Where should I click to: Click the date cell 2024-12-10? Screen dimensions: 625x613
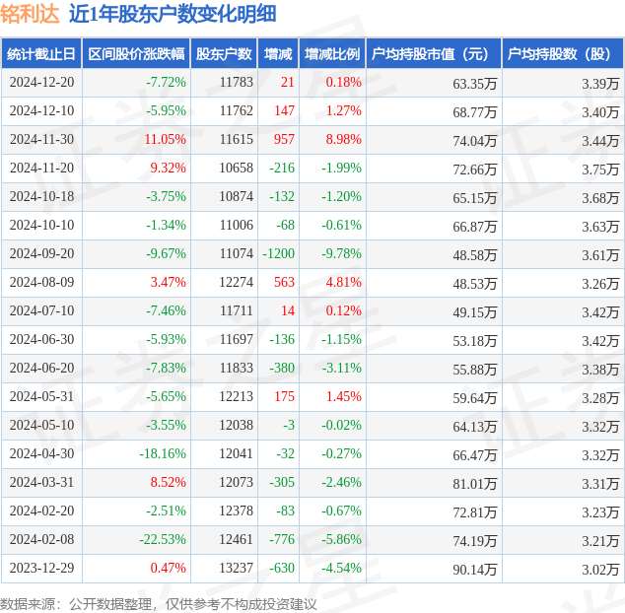[41, 110]
